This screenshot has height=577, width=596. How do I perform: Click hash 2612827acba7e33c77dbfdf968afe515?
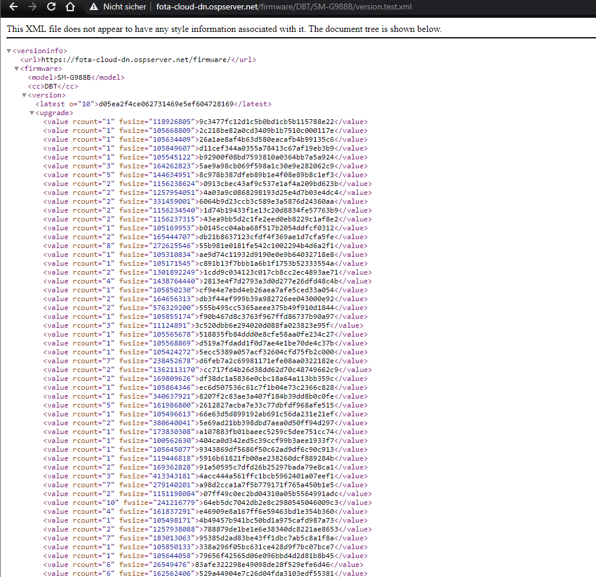coord(267,405)
